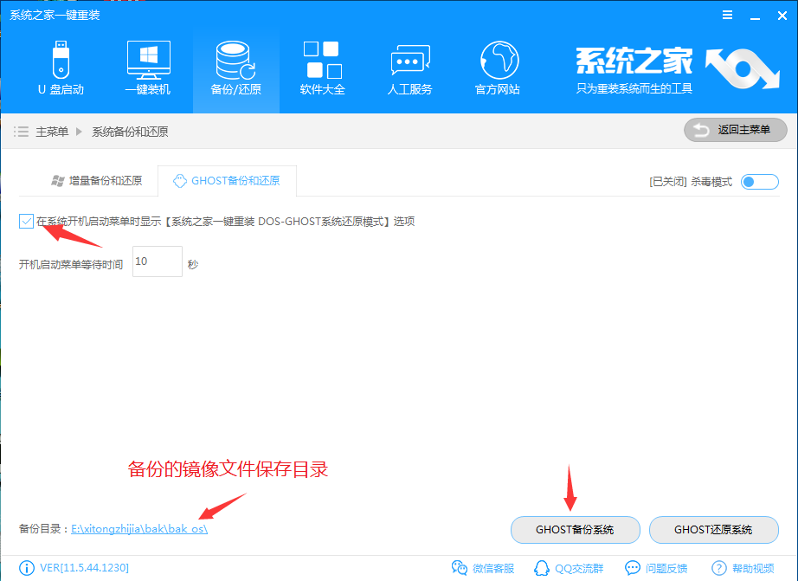Open the backup directory path link
The width and height of the screenshot is (798, 581).
(138, 530)
